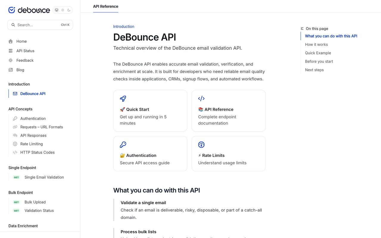Click the Bulk Endpoint sidebar heading
The image size is (381, 238).
click(21, 192)
